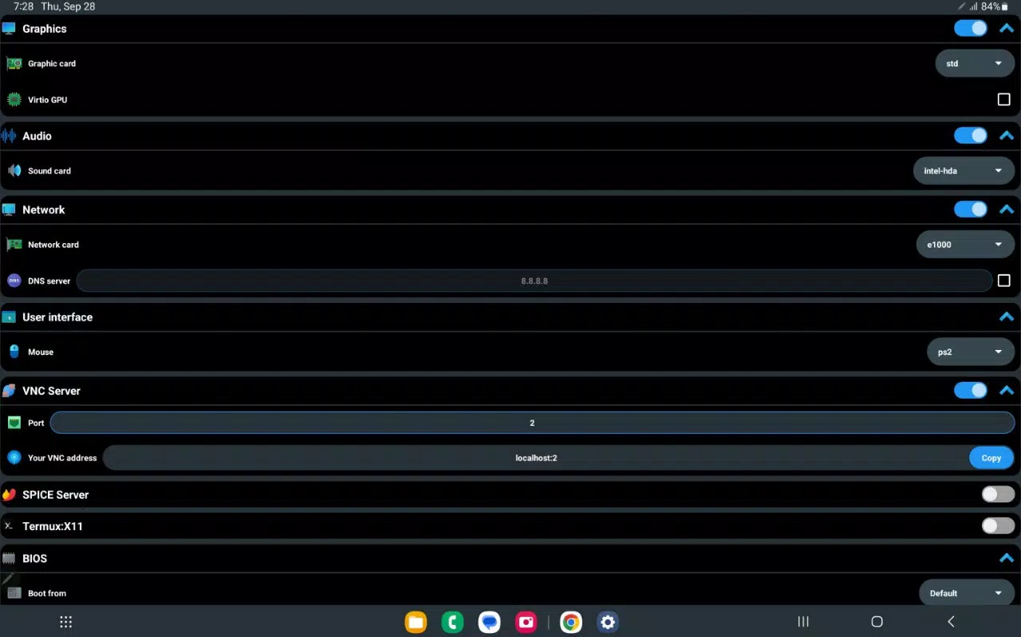Click the Audio section title

[x=37, y=136]
